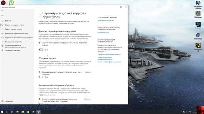Viewport: 204px width, 114px height.
Task: Click the Защита в режиме реального времени heading
Action: [x=57, y=31]
